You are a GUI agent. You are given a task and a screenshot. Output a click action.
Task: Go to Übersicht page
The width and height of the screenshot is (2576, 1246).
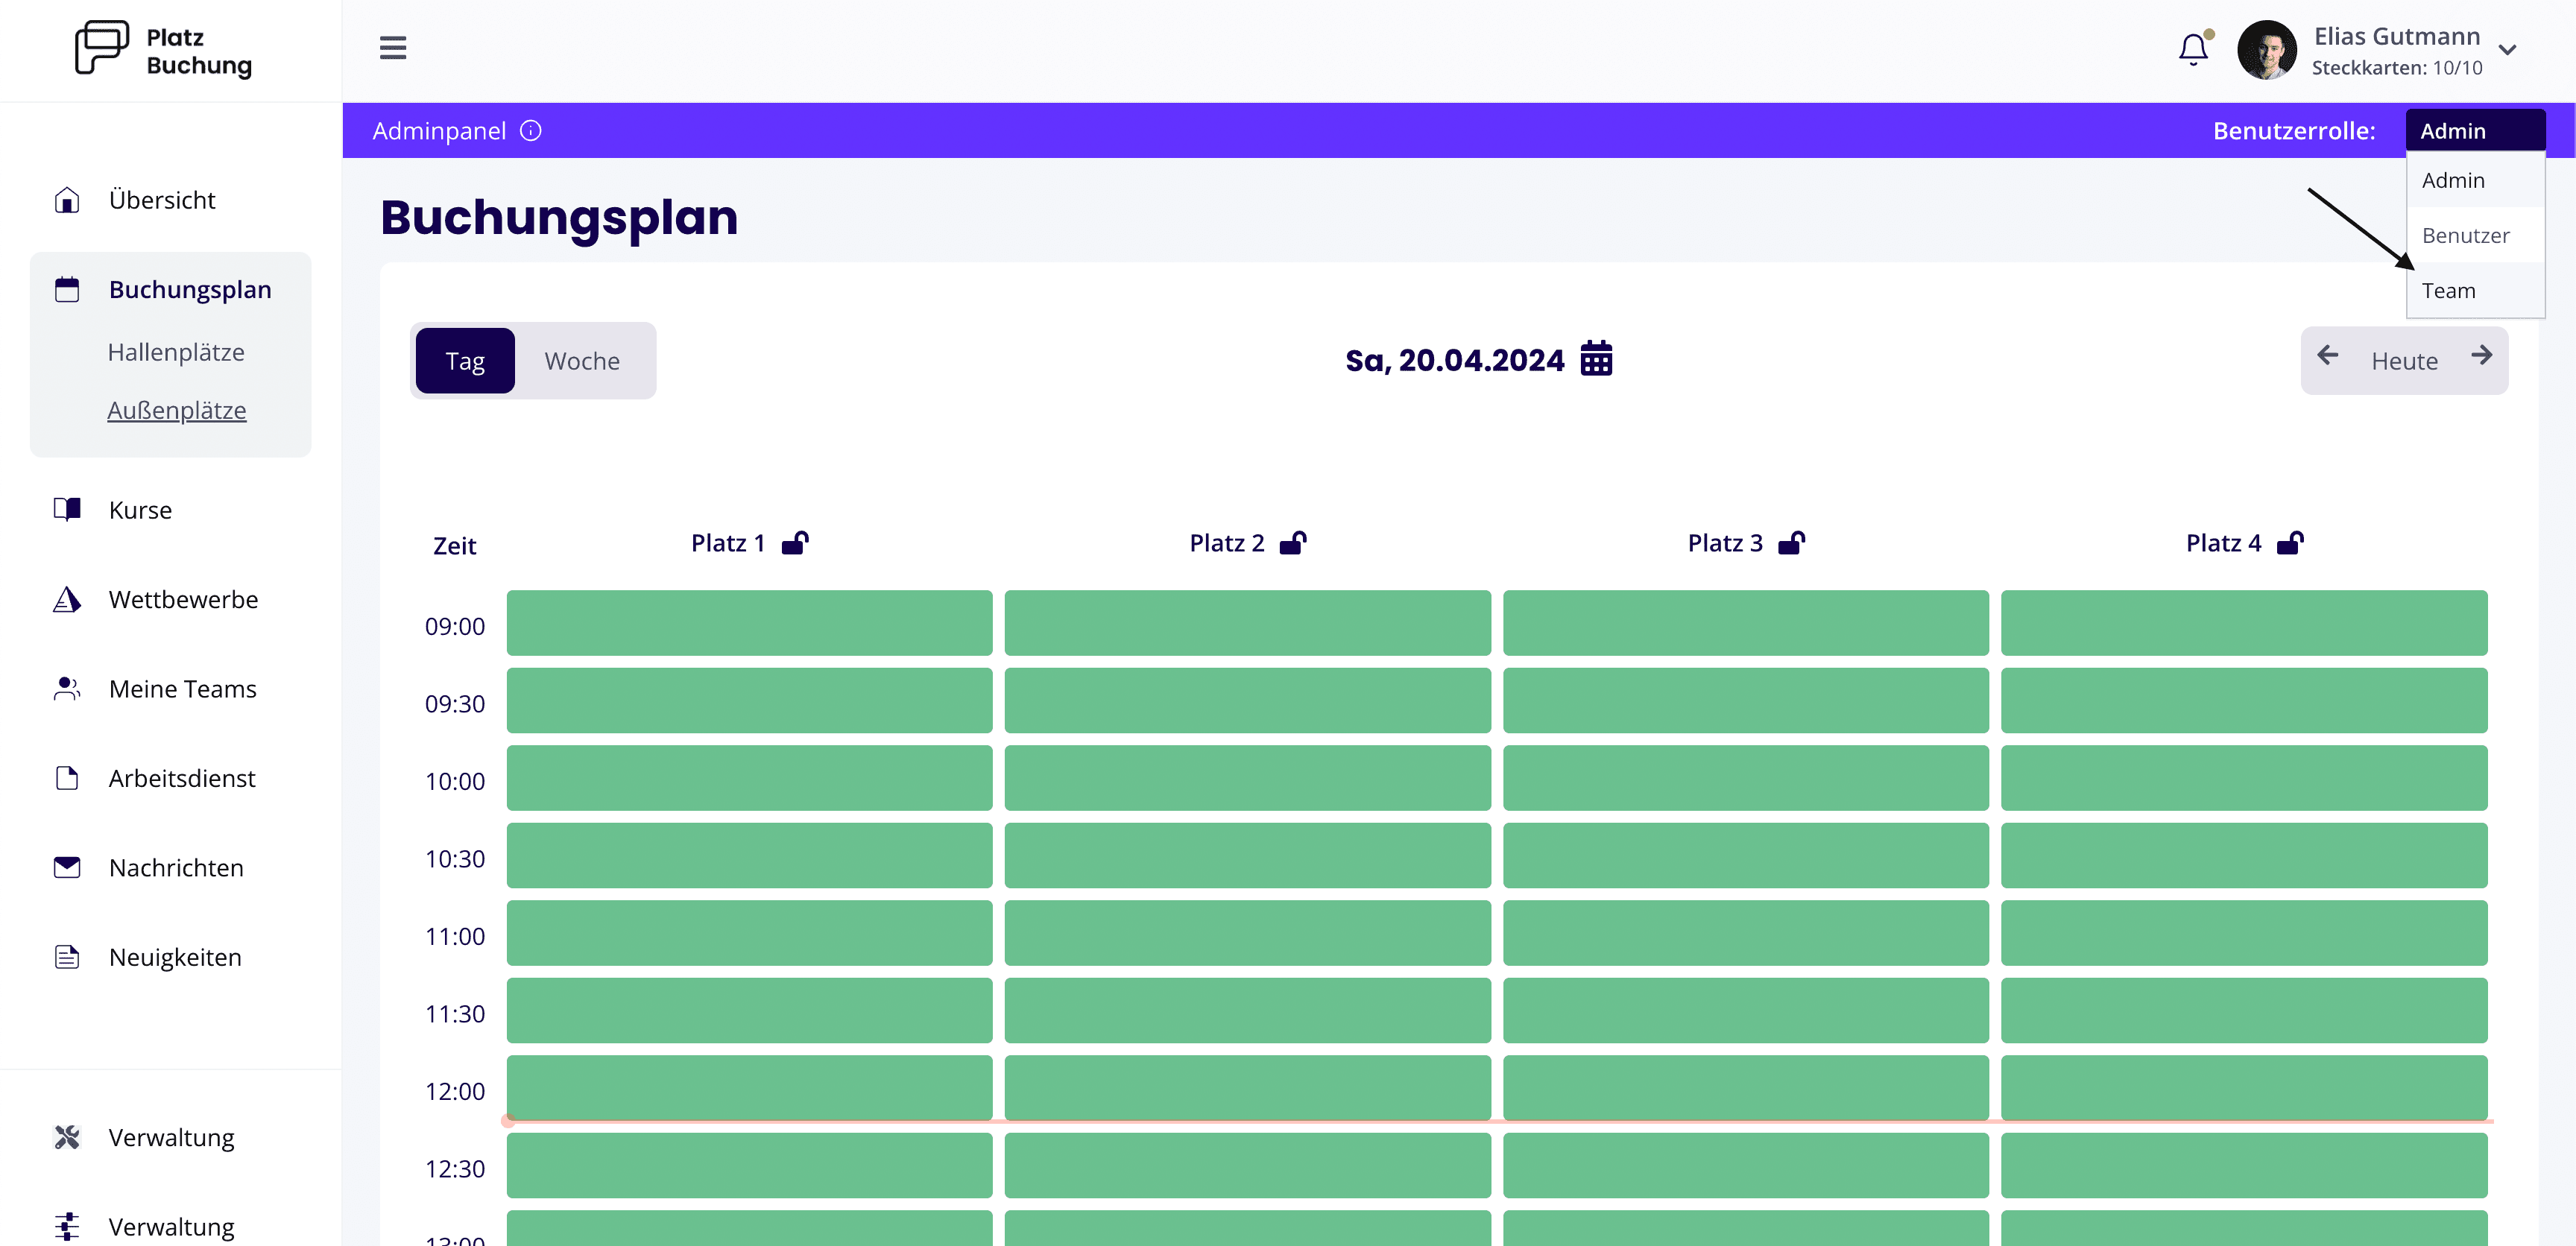tap(162, 200)
